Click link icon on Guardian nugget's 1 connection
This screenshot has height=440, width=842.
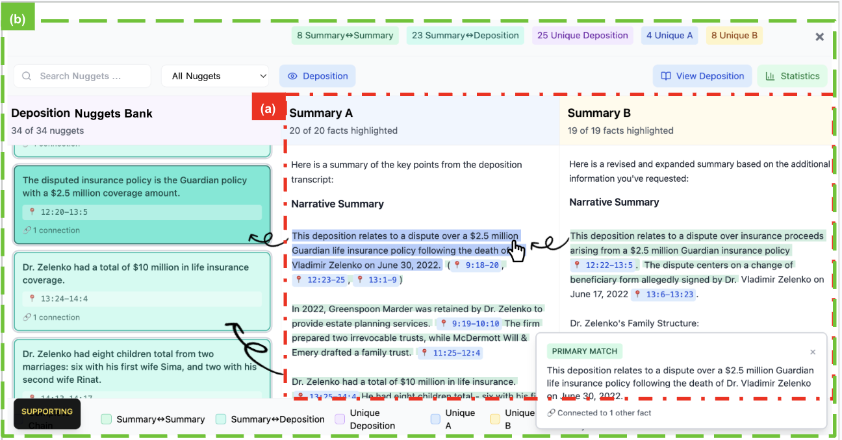[27, 230]
